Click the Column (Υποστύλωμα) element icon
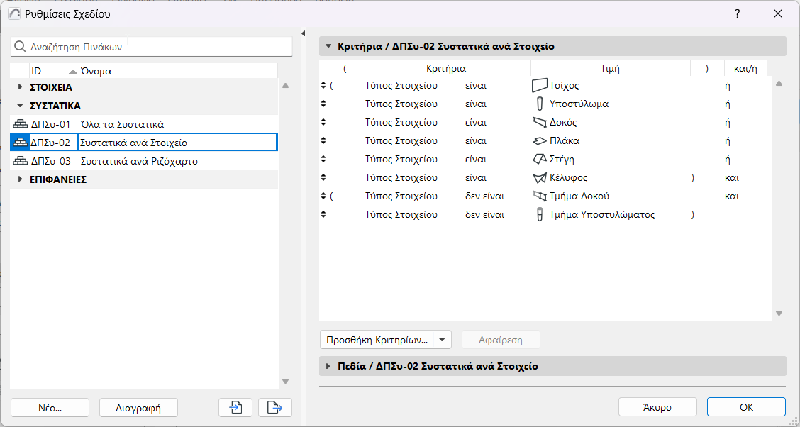 tap(540, 104)
